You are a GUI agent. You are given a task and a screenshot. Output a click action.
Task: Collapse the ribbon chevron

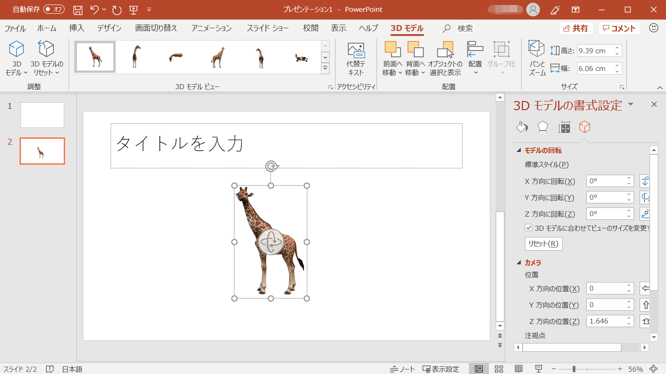pos(660,87)
